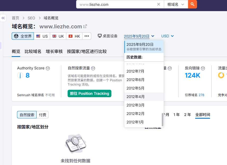The width and height of the screenshot is (227, 165).
Task: Select the 自然搜索 toggle
Action: coord(27,115)
